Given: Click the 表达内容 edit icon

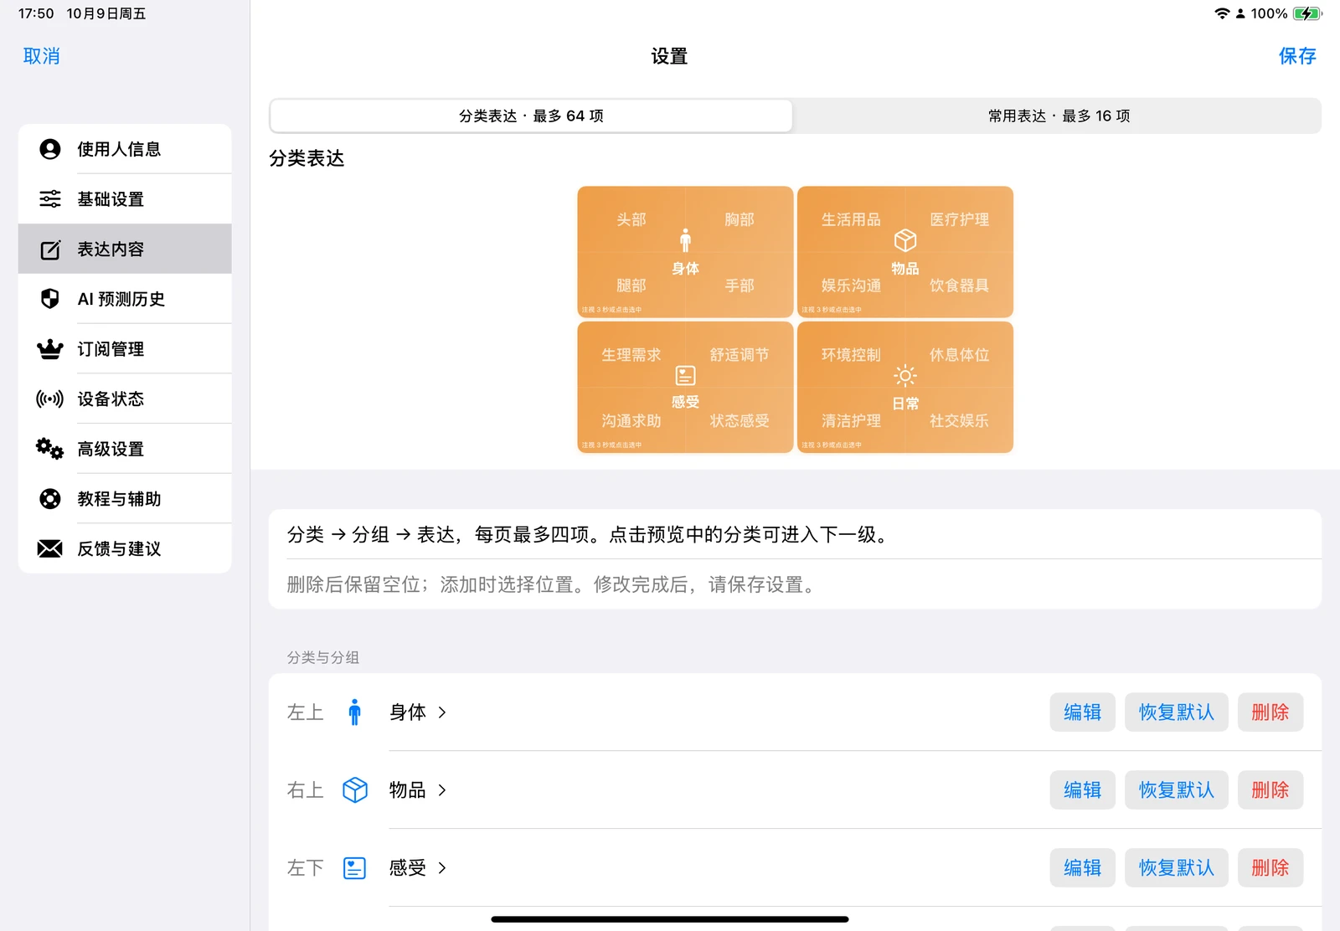Looking at the screenshot, I should [50, 249].
